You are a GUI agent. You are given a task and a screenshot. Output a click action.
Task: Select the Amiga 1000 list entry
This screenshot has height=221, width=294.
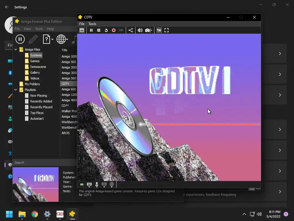69,56
